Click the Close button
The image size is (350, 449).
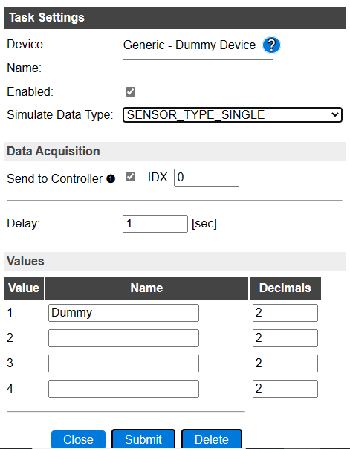click(79, 439)
